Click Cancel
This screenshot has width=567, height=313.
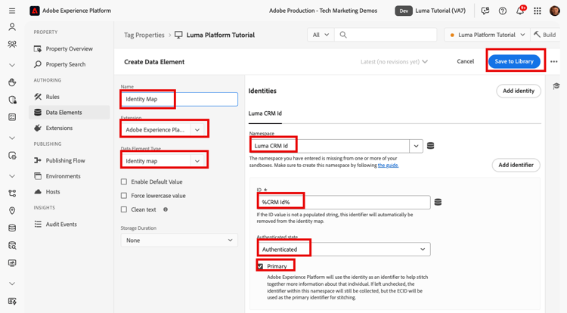tap(465, 61)
